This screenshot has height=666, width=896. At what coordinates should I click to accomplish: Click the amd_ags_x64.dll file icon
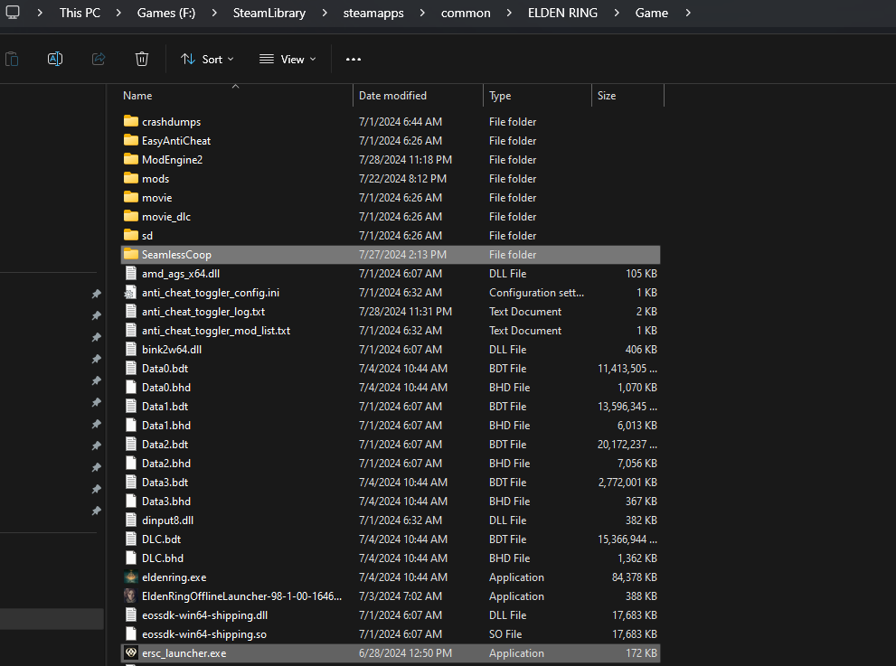pyautogui.click(x=131, y=273)
